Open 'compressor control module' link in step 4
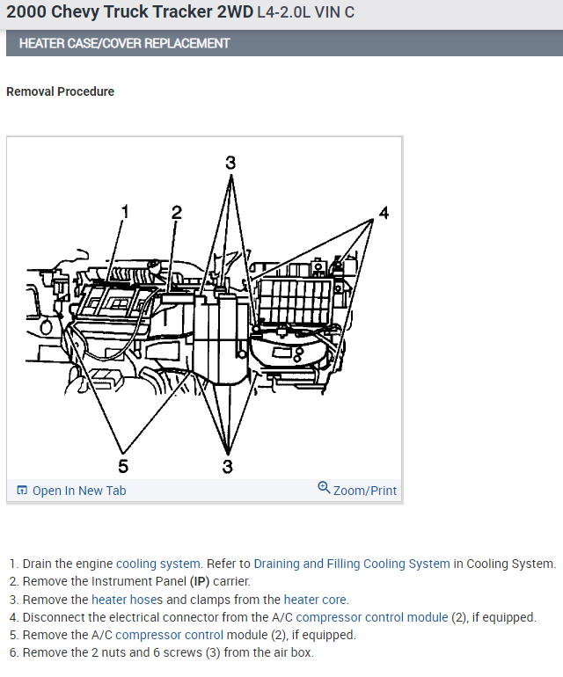This screenshot has height=677, width=563. coord(372,617)
